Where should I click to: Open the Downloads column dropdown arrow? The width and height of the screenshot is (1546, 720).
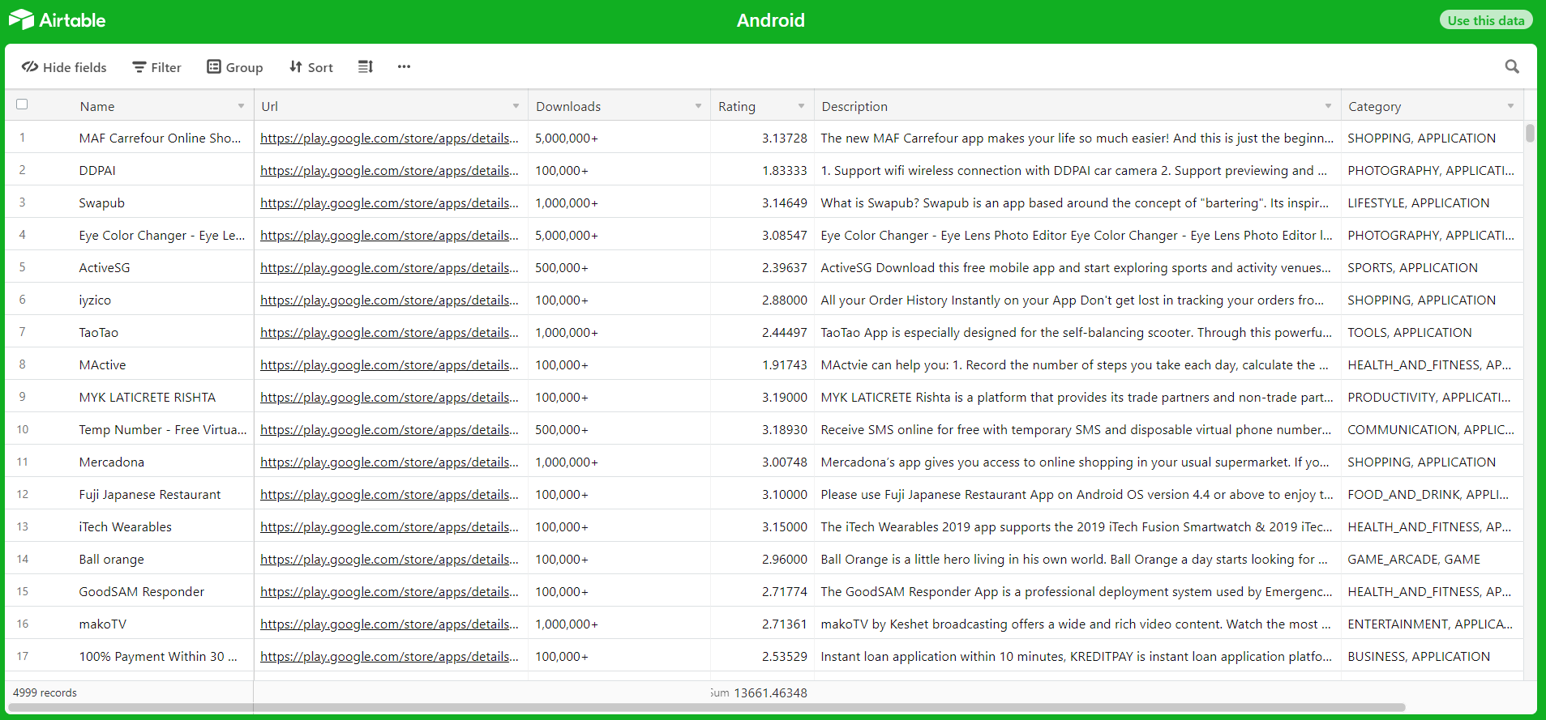click(x=698, y=106)
